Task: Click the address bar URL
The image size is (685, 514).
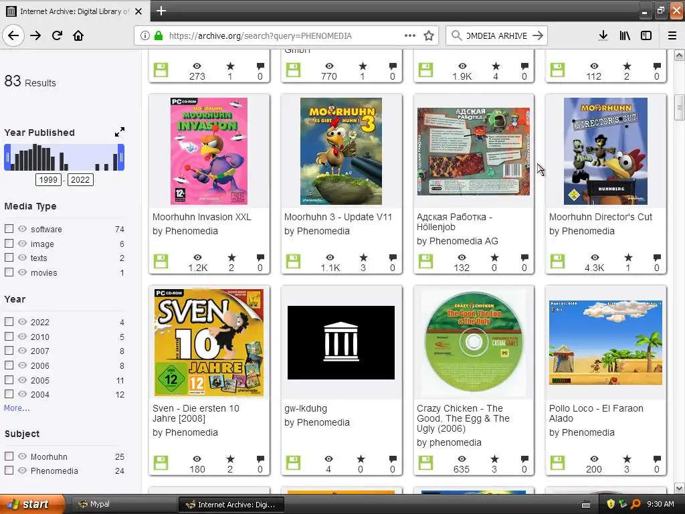Action: point(260,35)
